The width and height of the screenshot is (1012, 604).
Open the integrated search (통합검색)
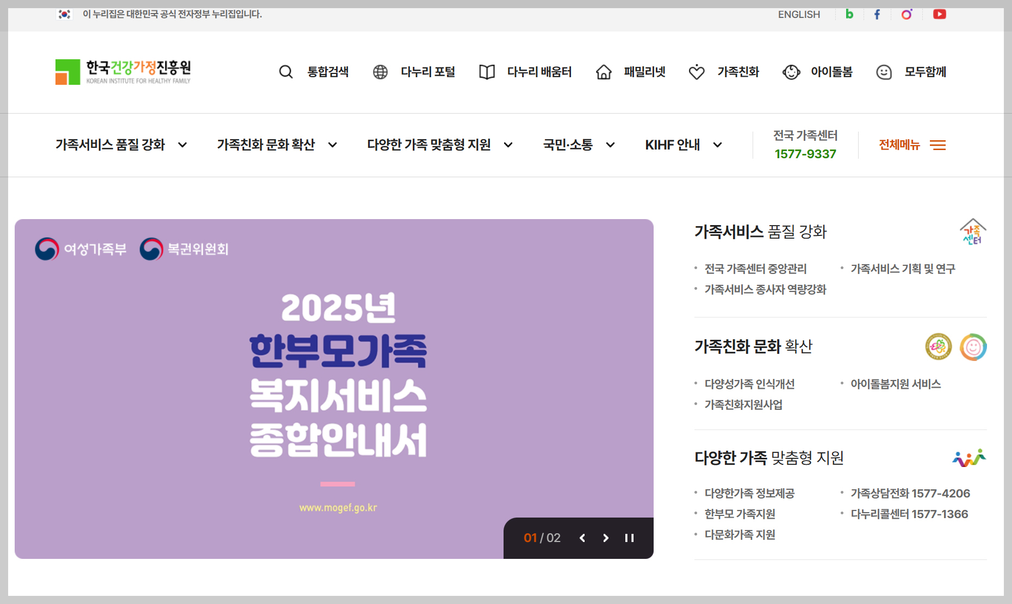(x=286, y=72)
